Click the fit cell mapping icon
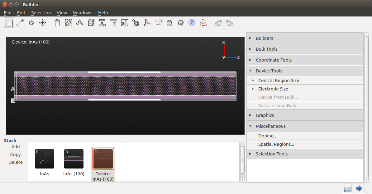372x194 pixels. coord(102,23)
